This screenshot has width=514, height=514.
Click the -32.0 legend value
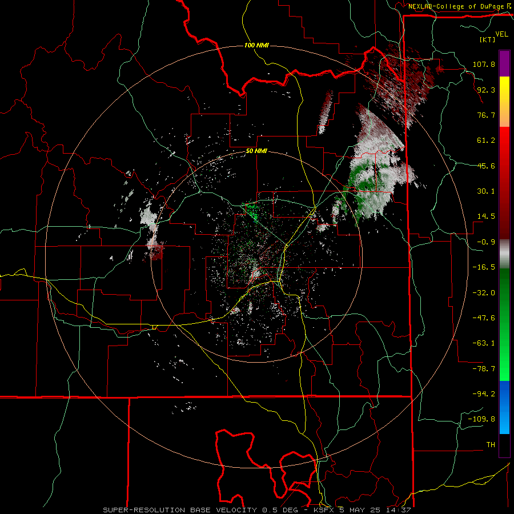[484, 293]
